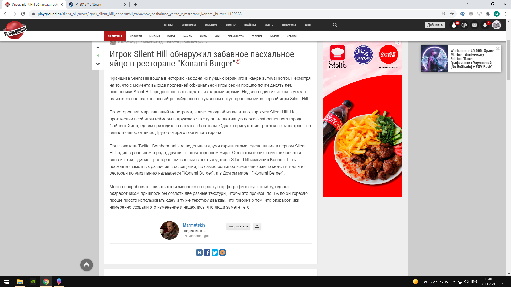Open private messages envelope icon
511x287 pixels.
[x=475, y=25]
